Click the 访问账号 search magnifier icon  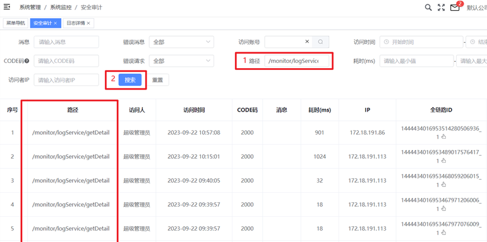coord(320,42)
